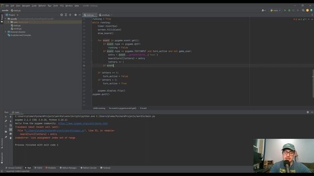This screenshot has width=314, height=176.
Task: Open the Code menu
Action: (34, 6)
